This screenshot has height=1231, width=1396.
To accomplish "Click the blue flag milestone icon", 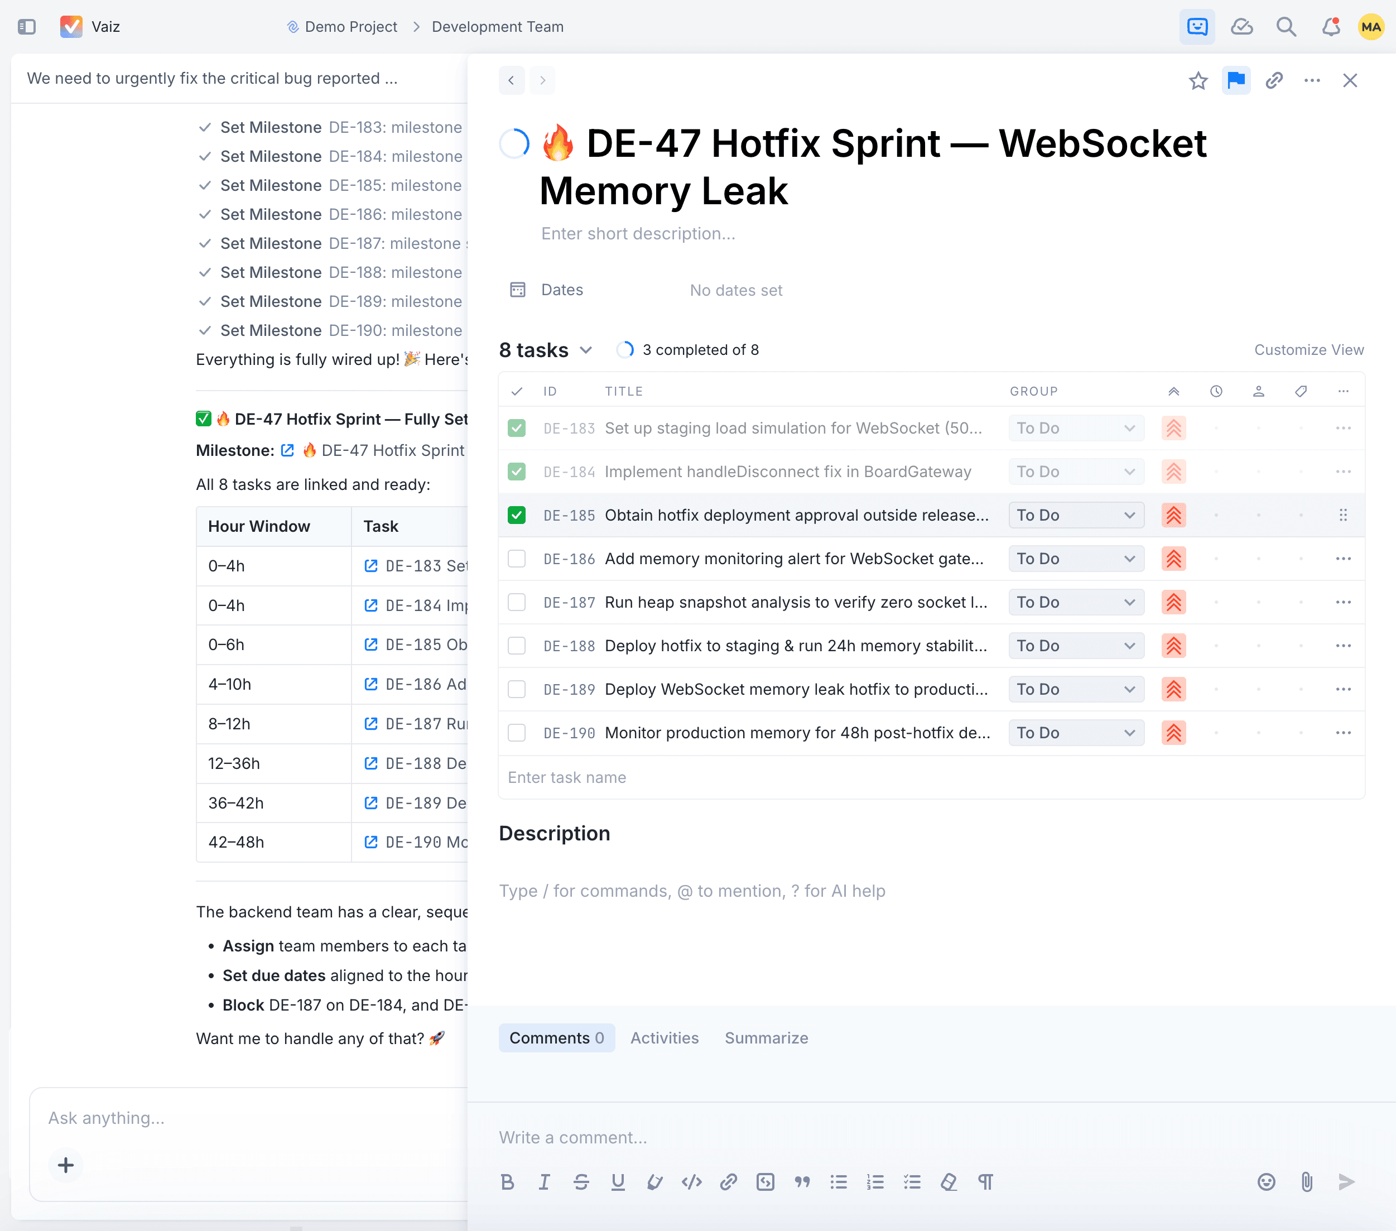I will click(x=1235, y=80).
